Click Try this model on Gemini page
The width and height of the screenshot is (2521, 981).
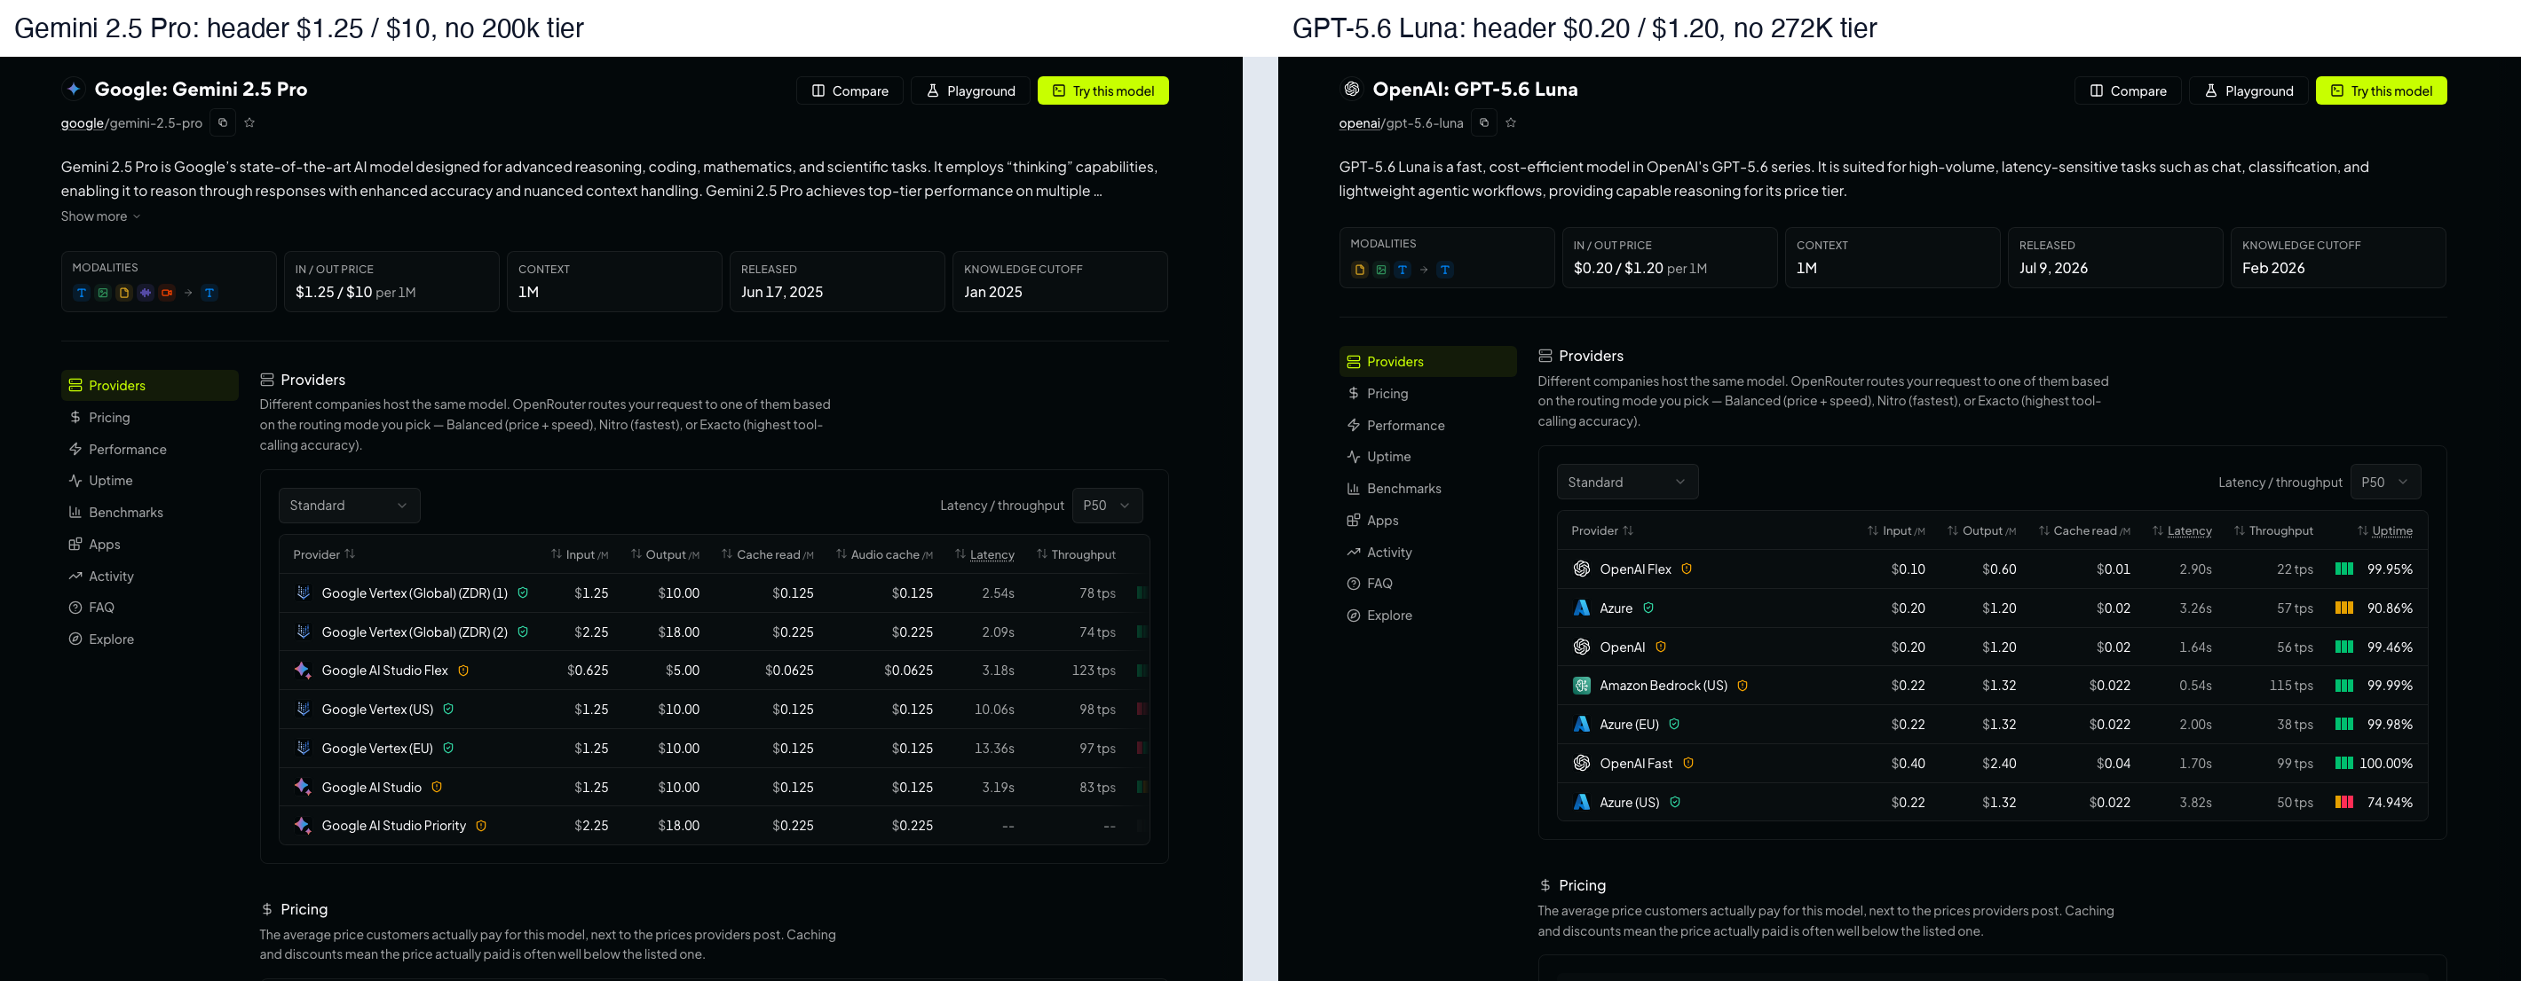[x=1102, y=91]
